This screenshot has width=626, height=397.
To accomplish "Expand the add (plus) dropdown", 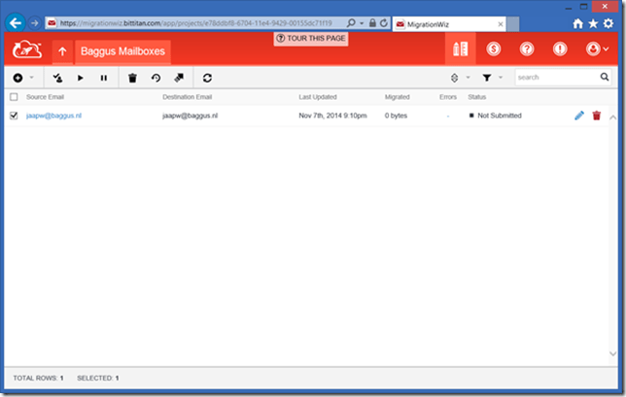I will click(23, 77).
